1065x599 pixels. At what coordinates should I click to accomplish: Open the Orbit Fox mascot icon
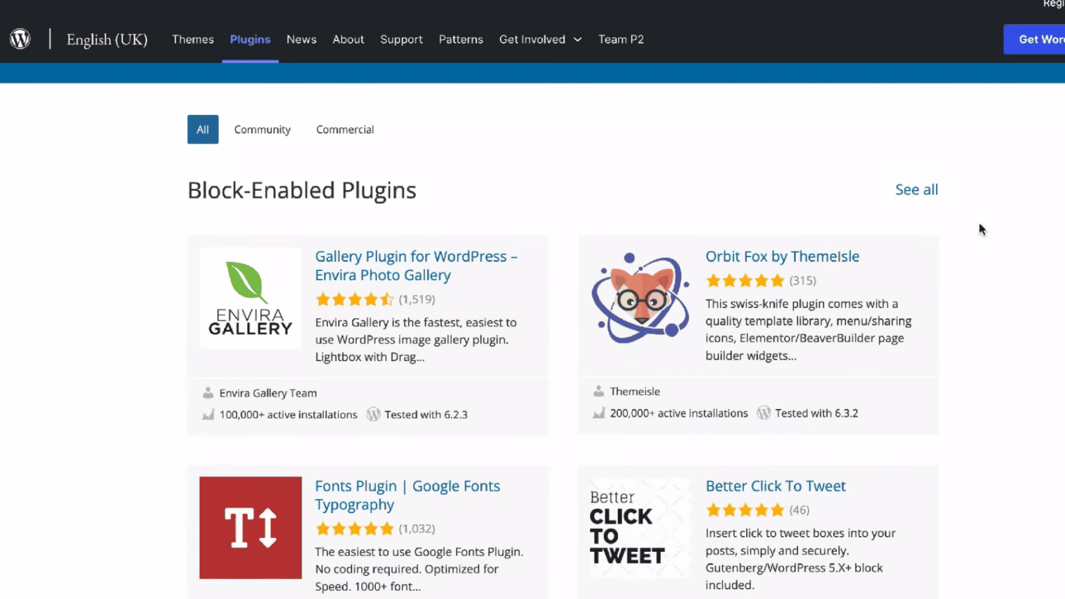pyautogui.click(x=640, y=298)
